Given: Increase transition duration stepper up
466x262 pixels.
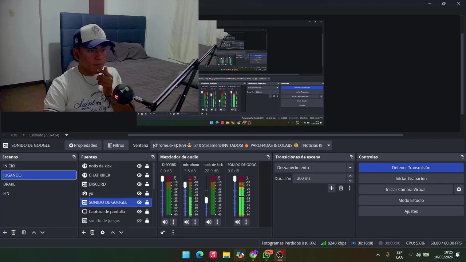Looking at the screenshot, I should click(x=350, y=176).
